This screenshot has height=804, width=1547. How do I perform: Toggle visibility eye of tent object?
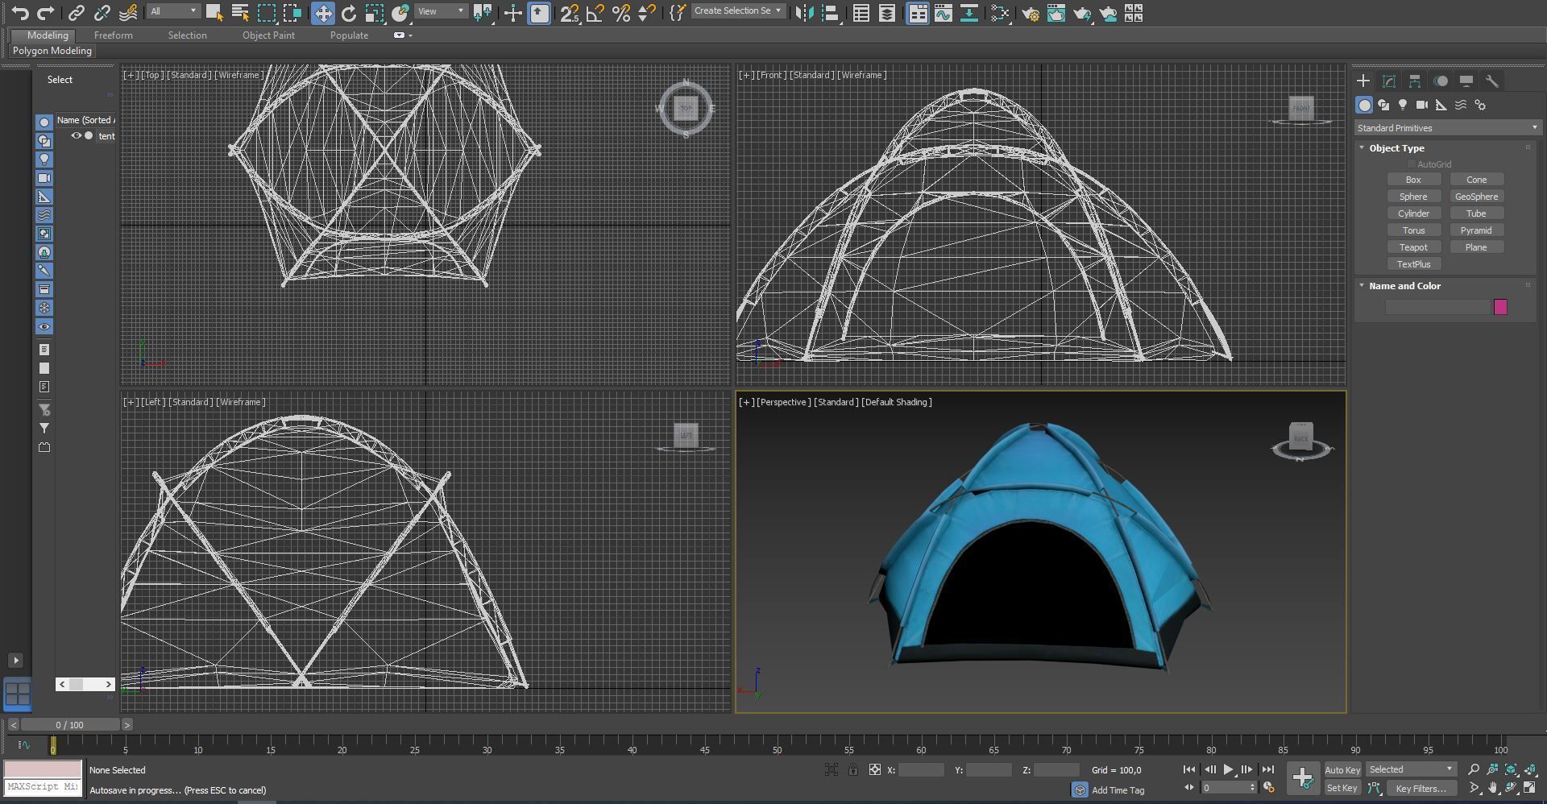tap(77, 136)
